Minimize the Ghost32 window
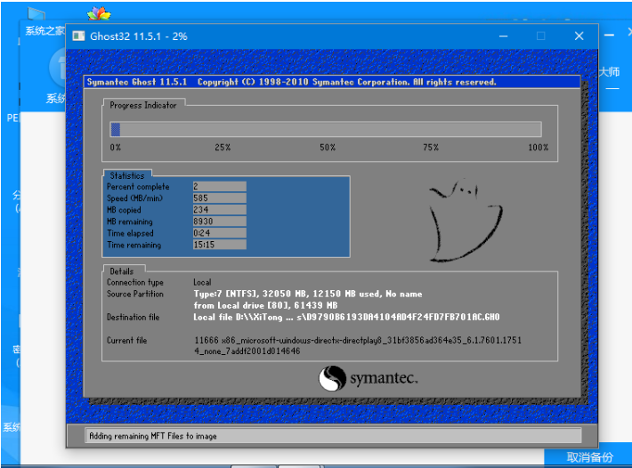The height and width of the screenshot is (468, 632). (x=501, y=36)
